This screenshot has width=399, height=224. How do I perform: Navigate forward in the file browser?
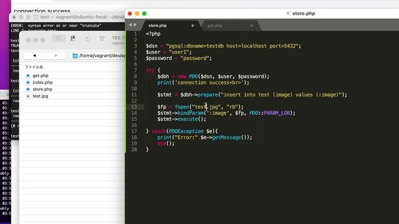pyautogui.click(x=56, y=55)
